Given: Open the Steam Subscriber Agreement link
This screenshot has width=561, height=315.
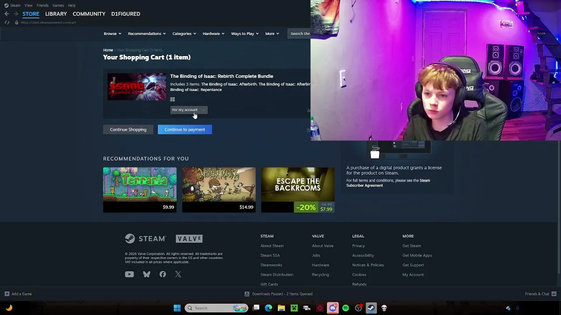Looking at the screenshot, I should click(388, 183).
